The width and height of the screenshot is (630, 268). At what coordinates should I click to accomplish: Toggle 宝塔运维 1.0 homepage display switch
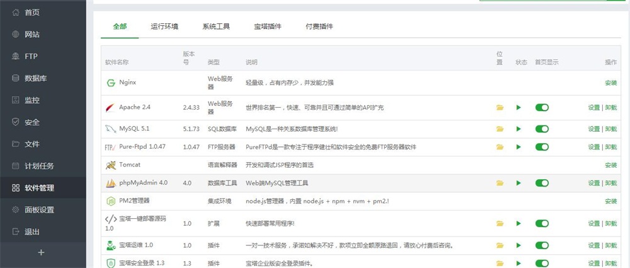[x=542, y=245]
